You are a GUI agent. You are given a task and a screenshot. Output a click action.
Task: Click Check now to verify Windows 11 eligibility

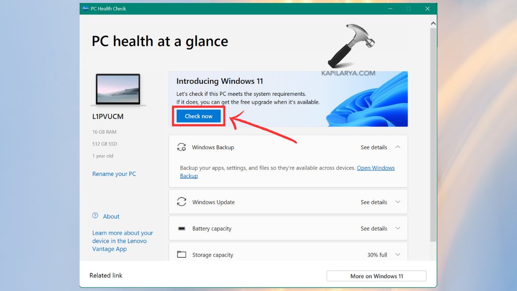pos(198,116)
